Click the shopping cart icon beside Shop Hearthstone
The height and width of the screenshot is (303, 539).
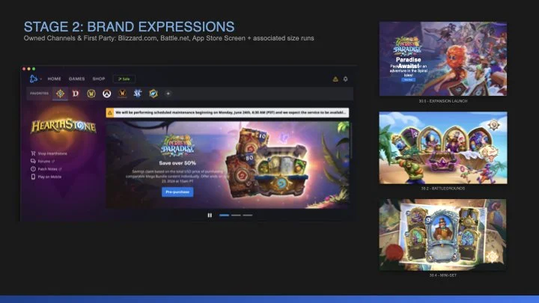[33, 153]
